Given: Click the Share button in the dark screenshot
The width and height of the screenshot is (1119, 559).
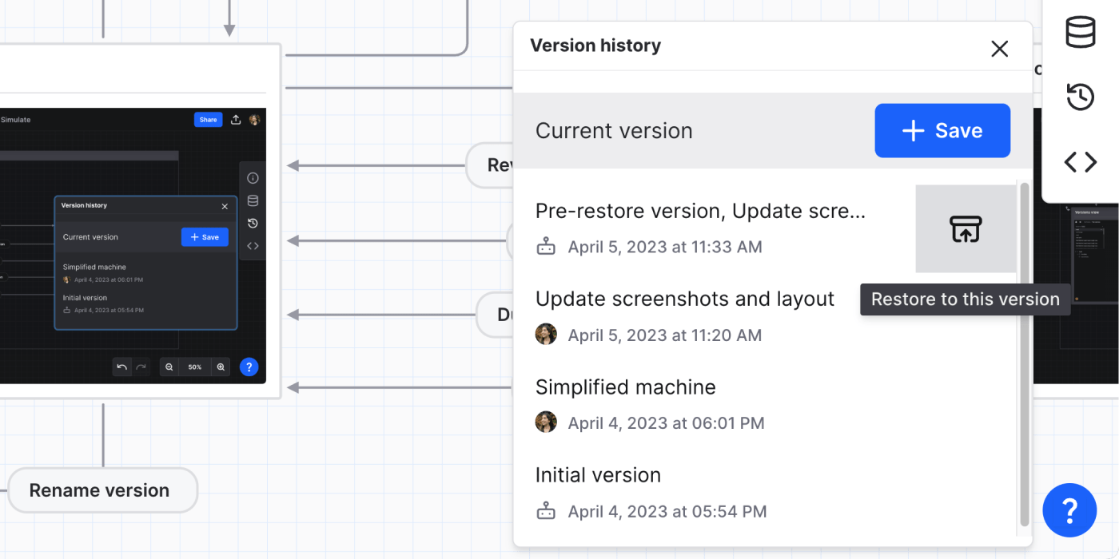Looking at the screenshot, I should tap(208, 120).
